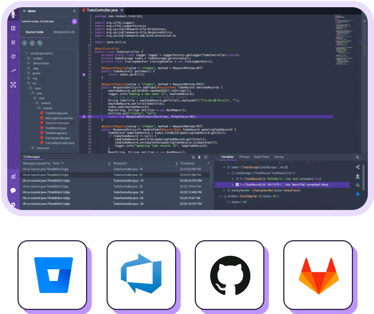Close the TodoController.java tab
Screen dimensions: 374x314
click(x=122, y=10)
